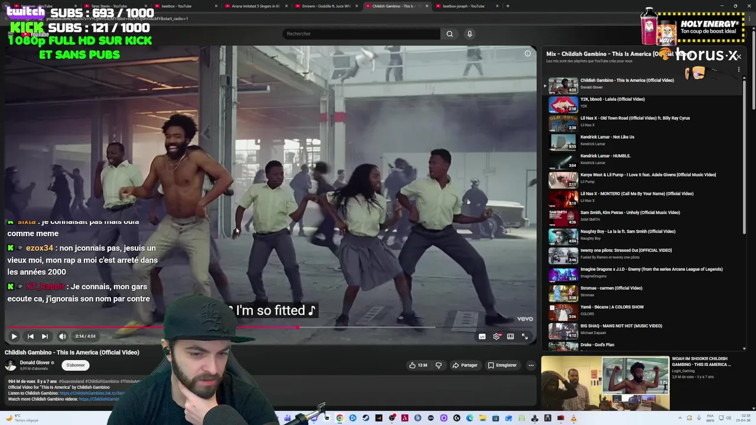Select 'Imagine Dragons x J.I.D - Enemy'
The height and width of the screenshot is (425, 756).
click(643, 274)
